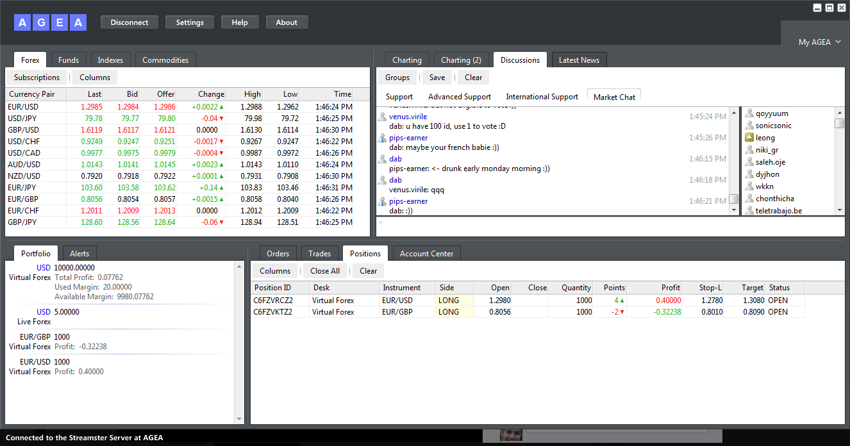Open Settings
Screen dimensions: 850x446
(190, 22)
